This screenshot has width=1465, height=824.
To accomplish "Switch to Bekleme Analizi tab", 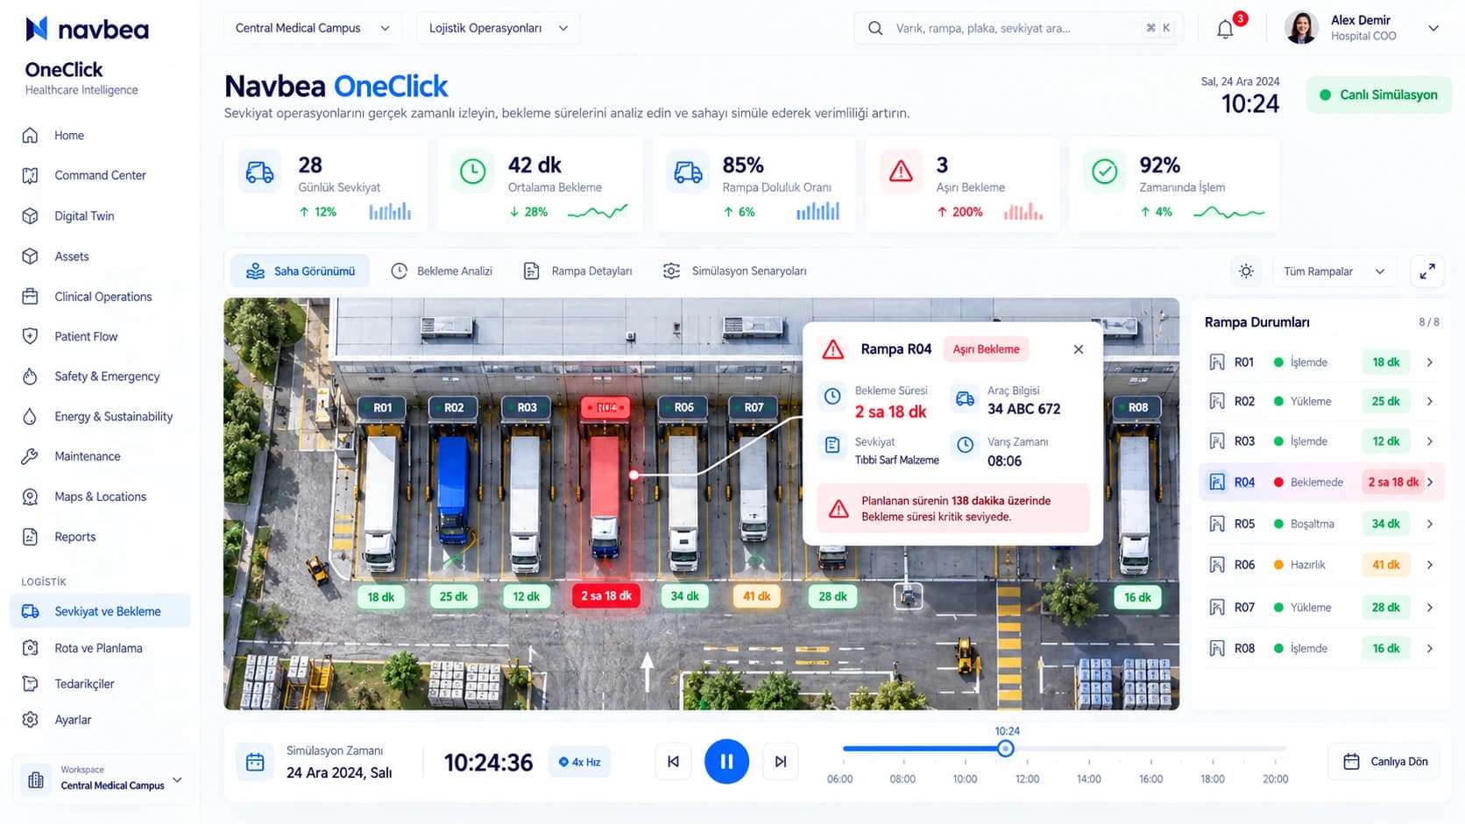I will tap(442, 271).
